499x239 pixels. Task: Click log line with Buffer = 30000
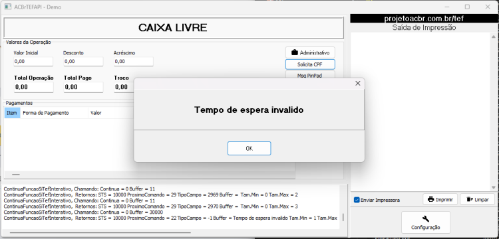tap(83, 212)
